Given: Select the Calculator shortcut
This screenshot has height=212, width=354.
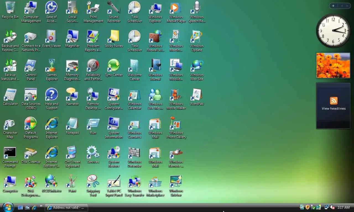Looking at the screenshot, I should [10, 97].
